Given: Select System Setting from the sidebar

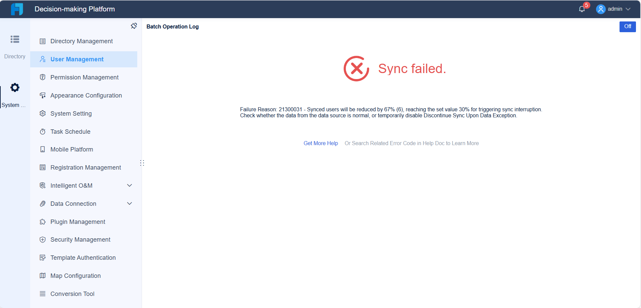Looking at the screenshot, I should click(x=71, y=114).
